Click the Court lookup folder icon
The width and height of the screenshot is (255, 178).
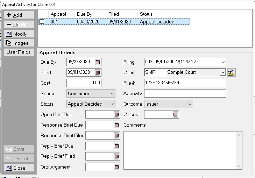231,72
